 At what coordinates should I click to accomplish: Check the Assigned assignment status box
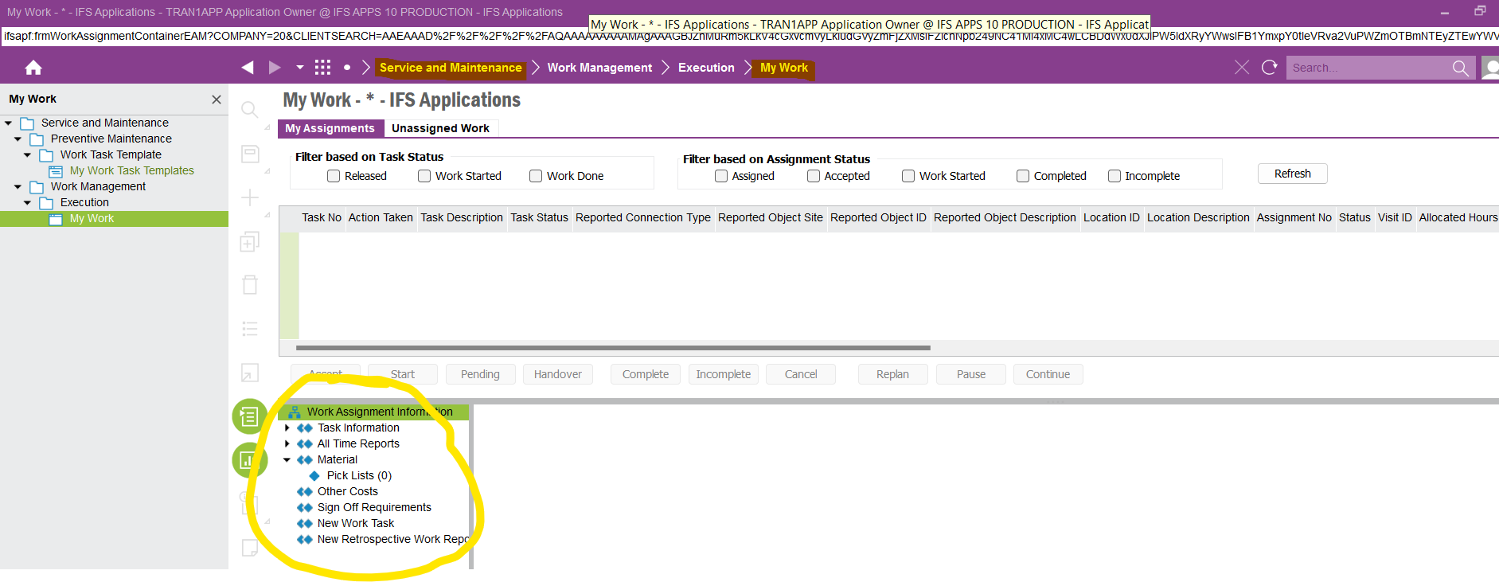click(721, 176)
